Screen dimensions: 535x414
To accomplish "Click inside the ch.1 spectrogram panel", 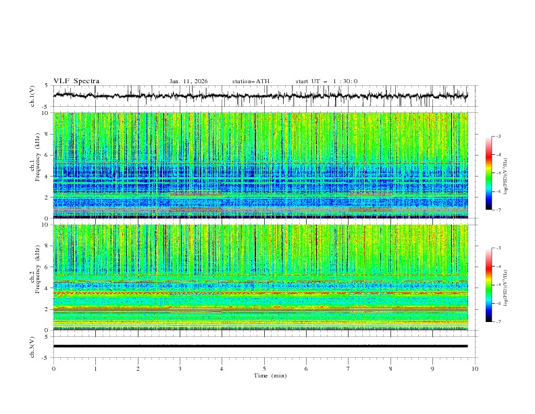I will tap(260, 165).
